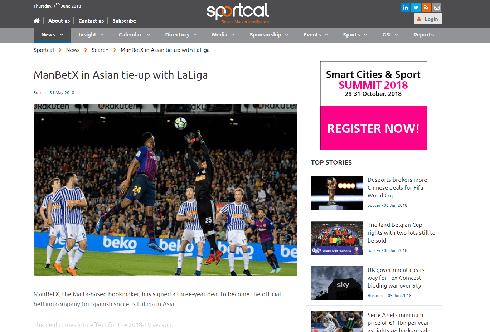Open the Twitter social icon
Image resolution: width=490 pixels, height=332 pixels.
pyautogui.click(x=416, y=7)
